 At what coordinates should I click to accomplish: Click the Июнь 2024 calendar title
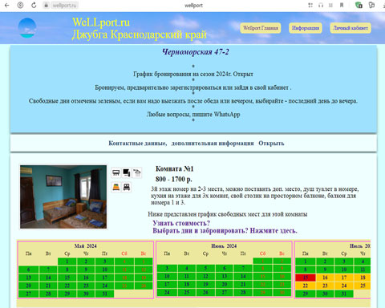coord(224,245)
